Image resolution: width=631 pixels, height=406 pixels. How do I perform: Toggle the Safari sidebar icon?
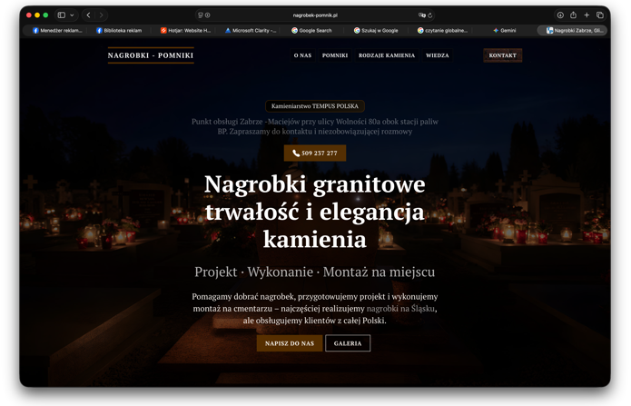[62, 15]
